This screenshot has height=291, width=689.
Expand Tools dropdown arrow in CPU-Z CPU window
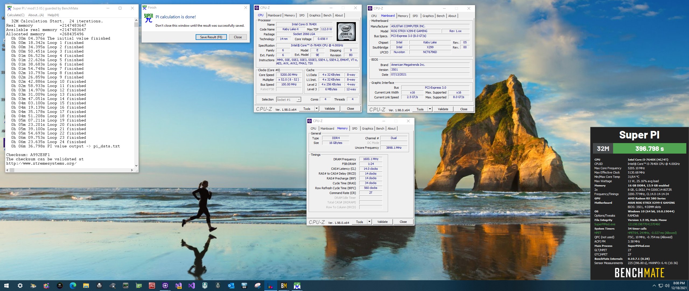pos(317,109)
